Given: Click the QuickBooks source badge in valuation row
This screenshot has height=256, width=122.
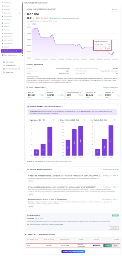Looking at the screenshot, I should click(97, 245).
